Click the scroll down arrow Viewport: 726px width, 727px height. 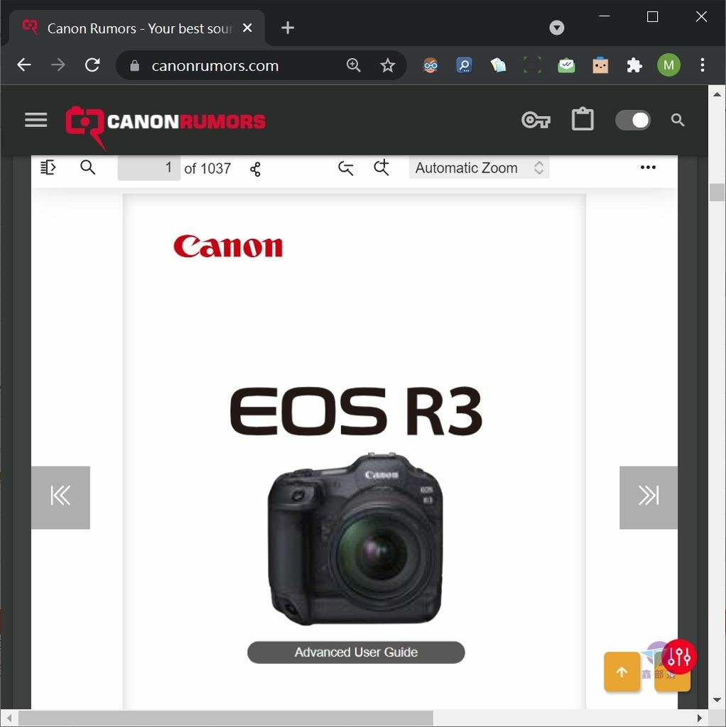tap(717, 699)
